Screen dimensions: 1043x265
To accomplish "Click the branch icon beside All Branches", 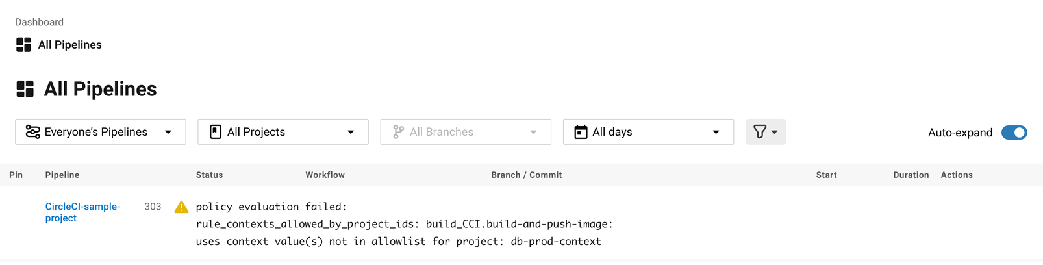I will coord(398,132).
